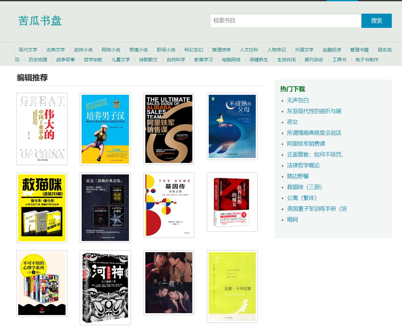
Task: Open 职场小说 category
Action: pyautogui.click(x=166, y=50)
